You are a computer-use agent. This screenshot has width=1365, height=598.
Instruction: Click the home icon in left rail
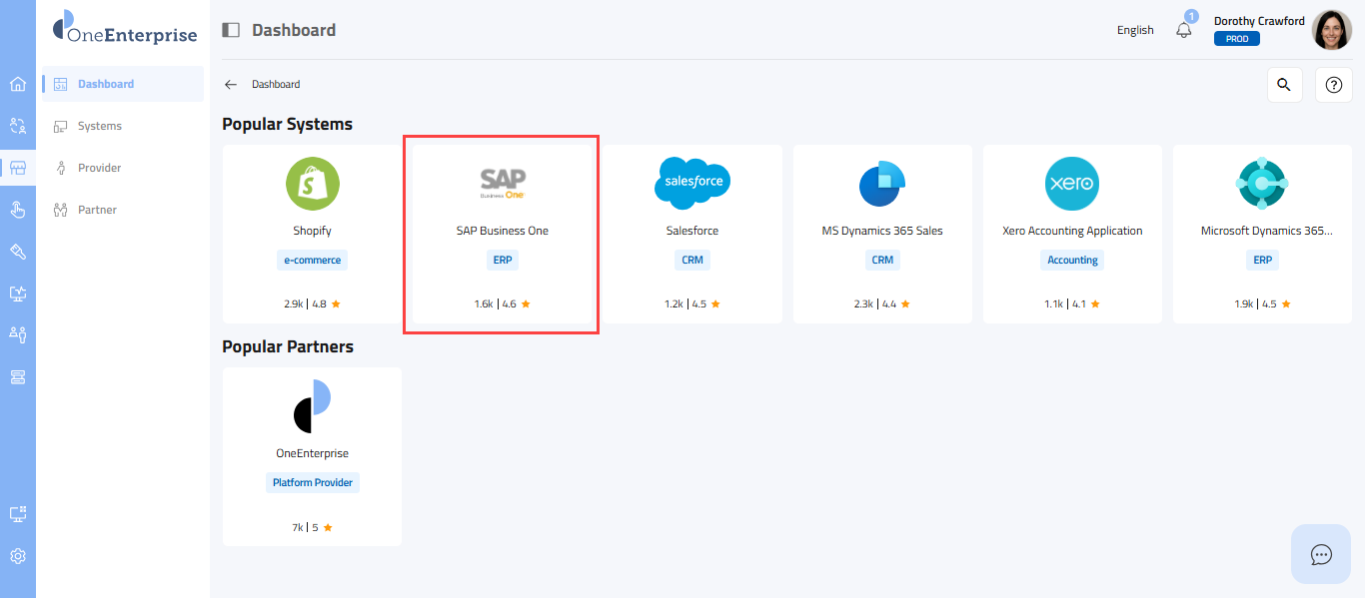pyautogui.click(x=17, y=84)
